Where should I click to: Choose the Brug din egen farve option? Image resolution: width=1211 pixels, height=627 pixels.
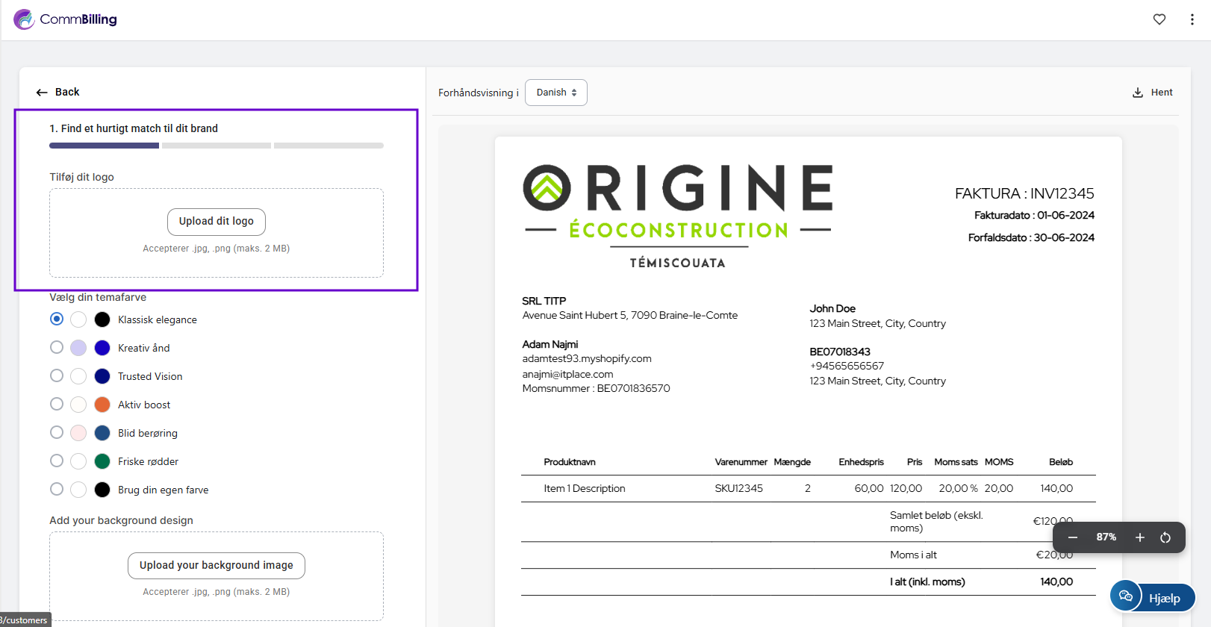click(x=57, y=490)
